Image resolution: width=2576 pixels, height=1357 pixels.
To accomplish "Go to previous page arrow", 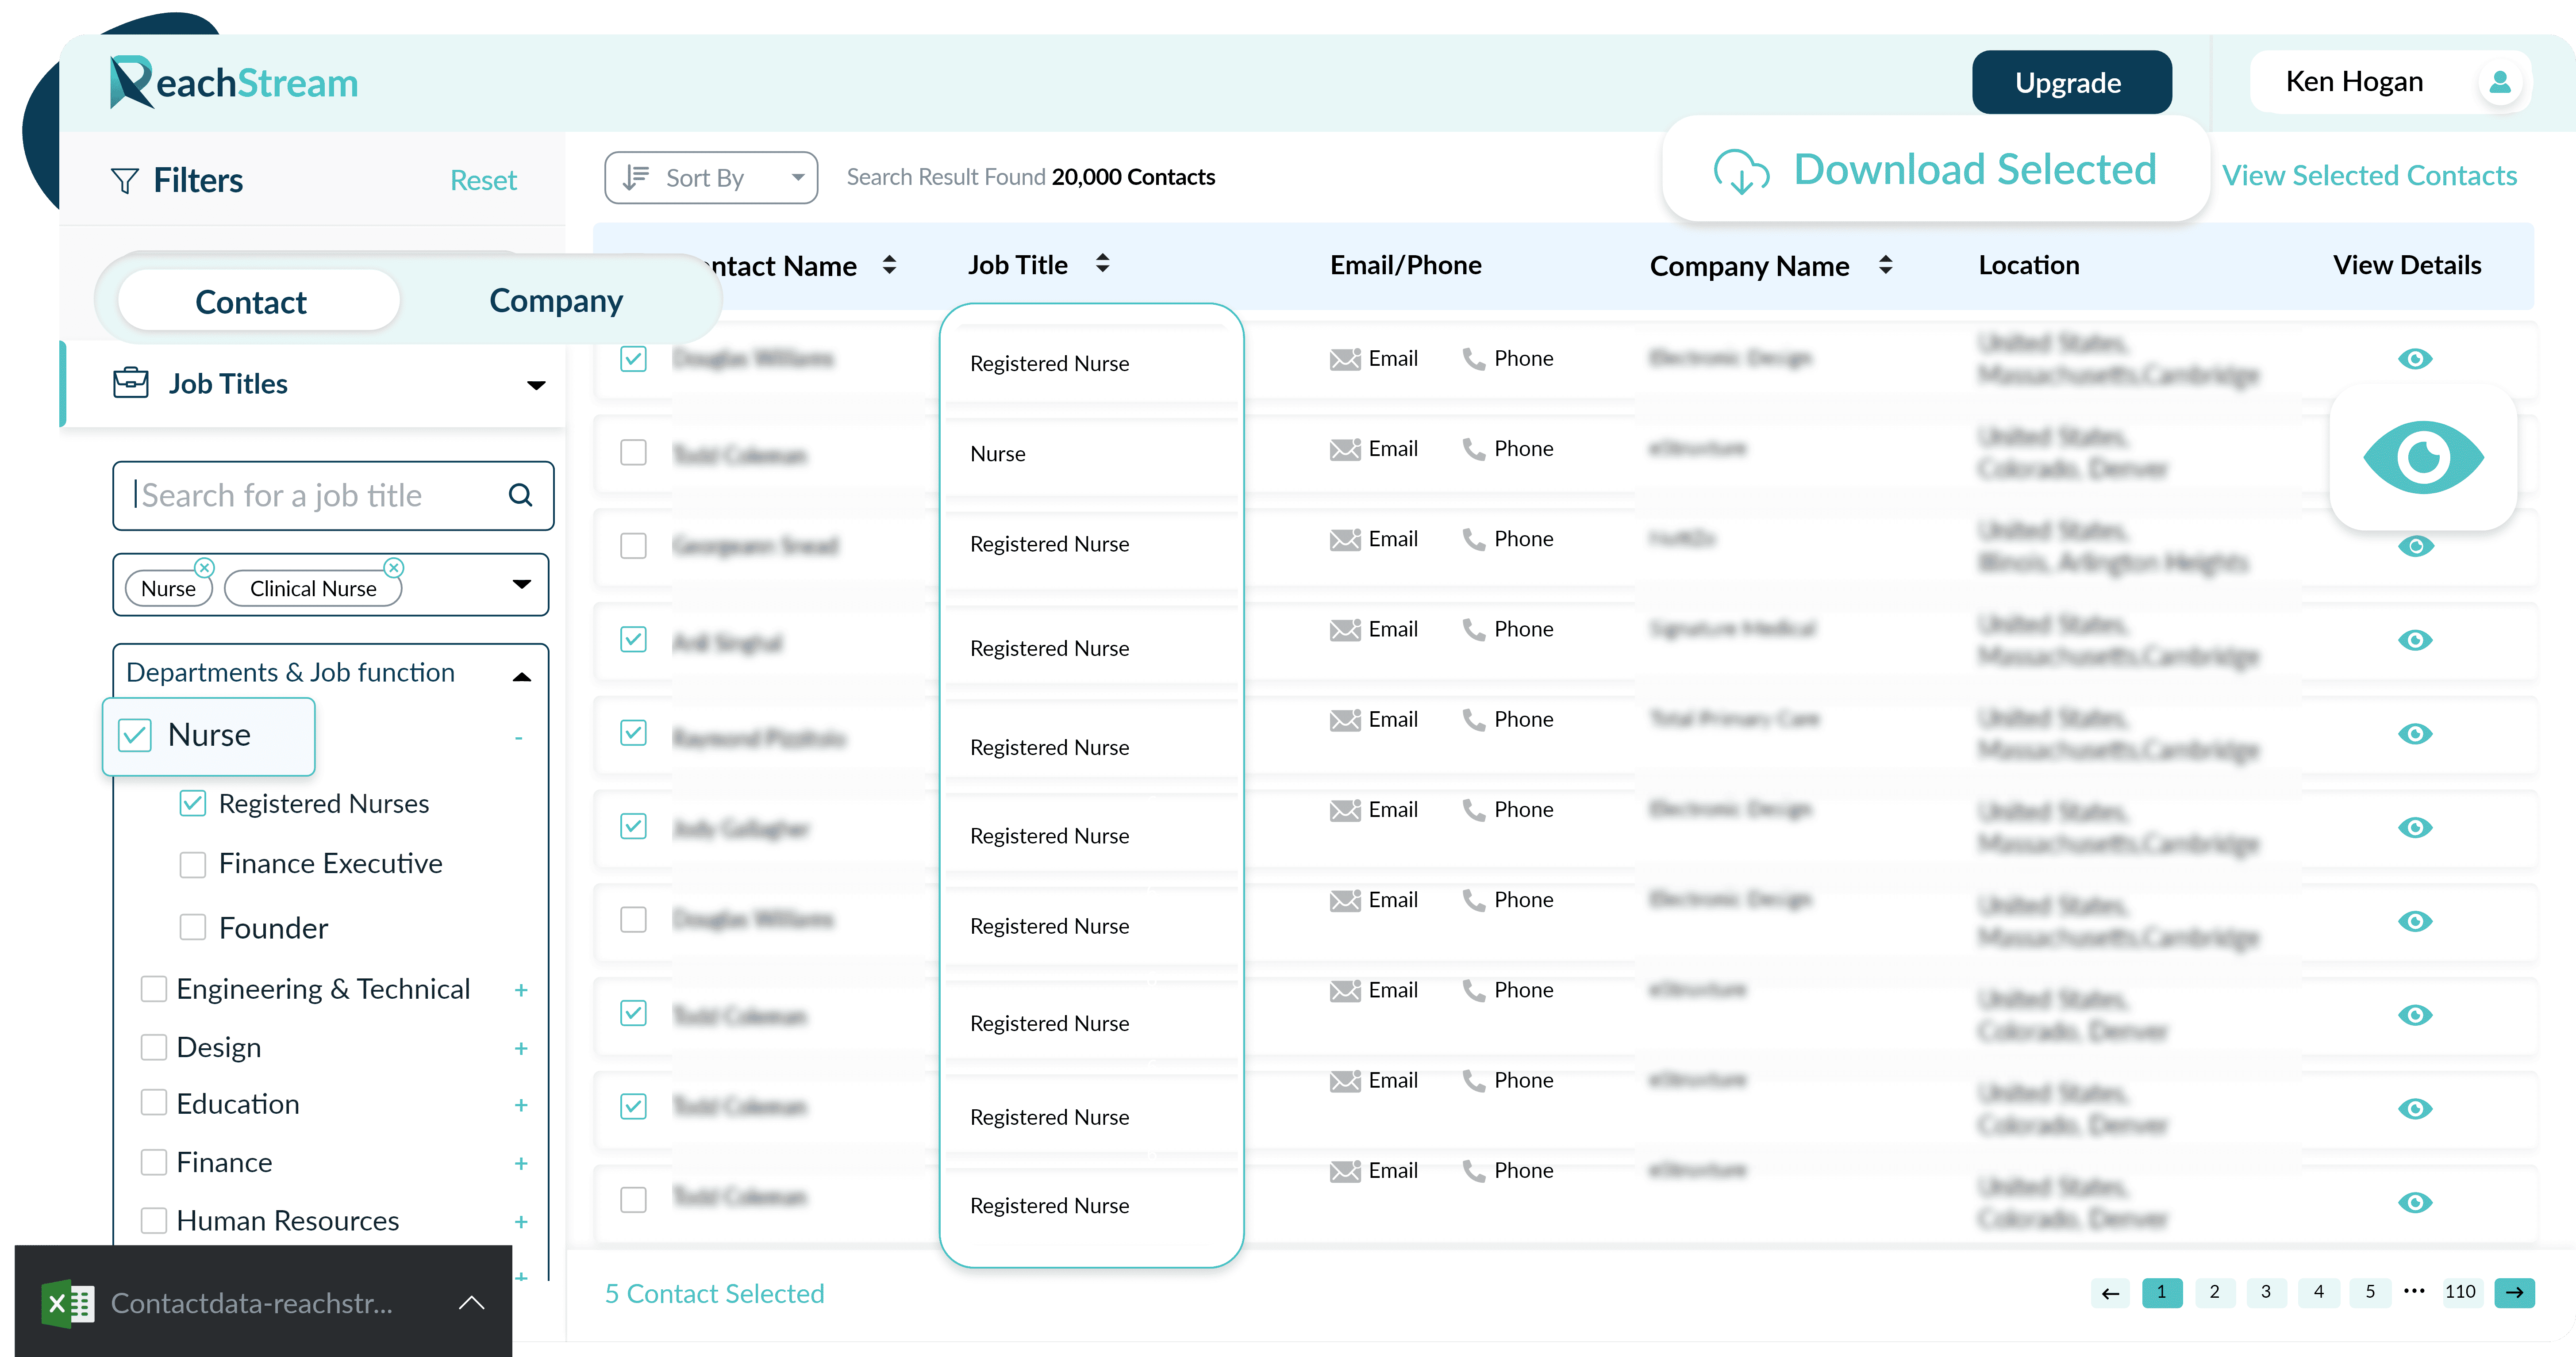I will [x=2110, y=1293].
